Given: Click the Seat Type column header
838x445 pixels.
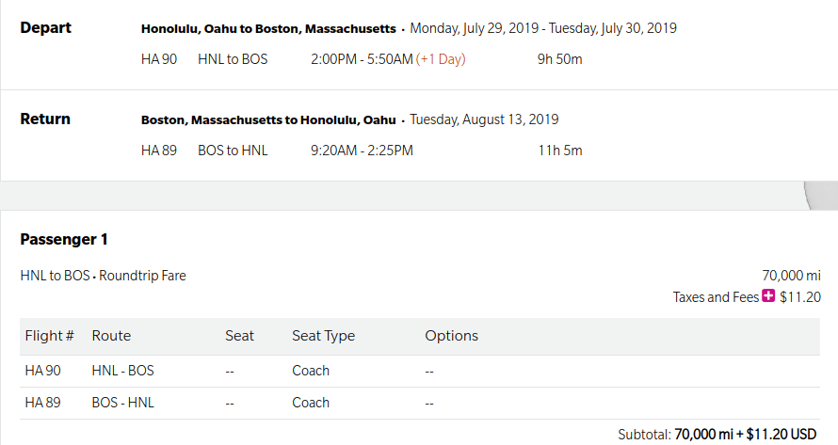Looking at the screenshot, I should (323, 336).
